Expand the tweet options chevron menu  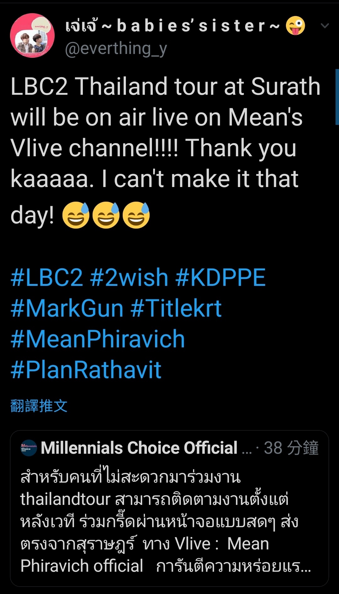(x=325, y=26)
